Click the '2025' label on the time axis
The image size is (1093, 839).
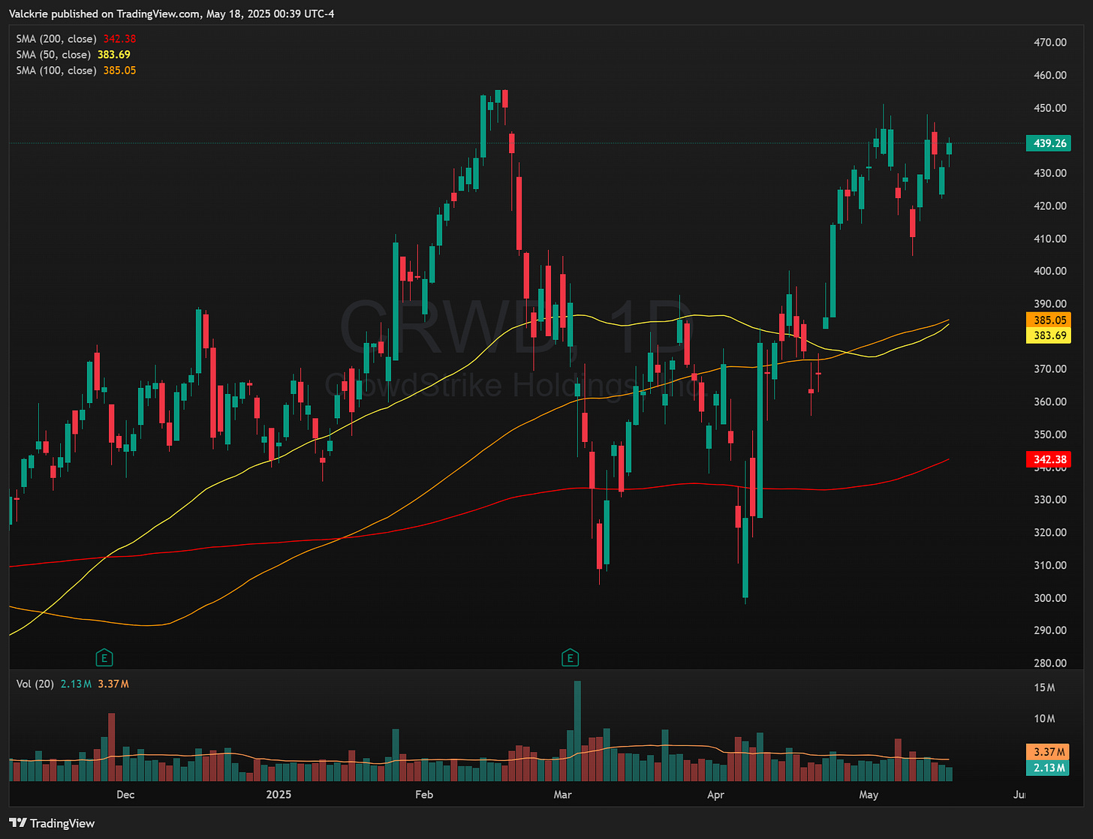[279, 794]
